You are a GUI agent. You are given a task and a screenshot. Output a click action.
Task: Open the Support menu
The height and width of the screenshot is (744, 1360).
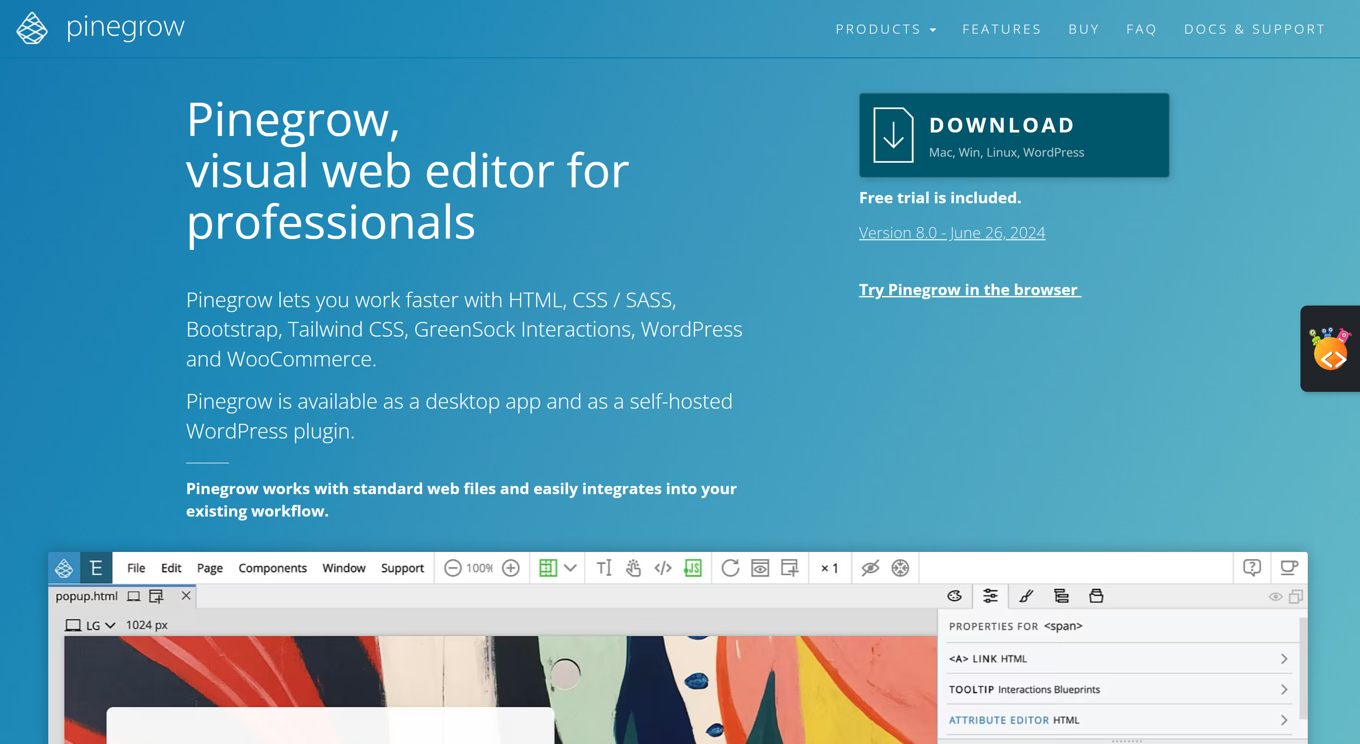(402, 569)
